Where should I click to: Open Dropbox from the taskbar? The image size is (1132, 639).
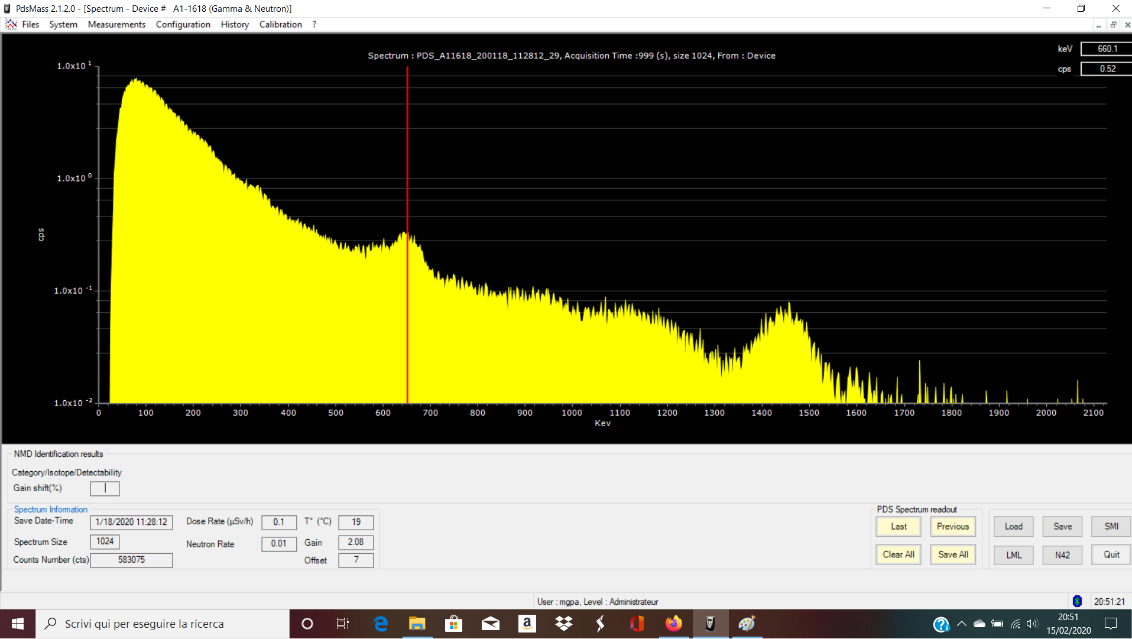(x=564, y=624)
